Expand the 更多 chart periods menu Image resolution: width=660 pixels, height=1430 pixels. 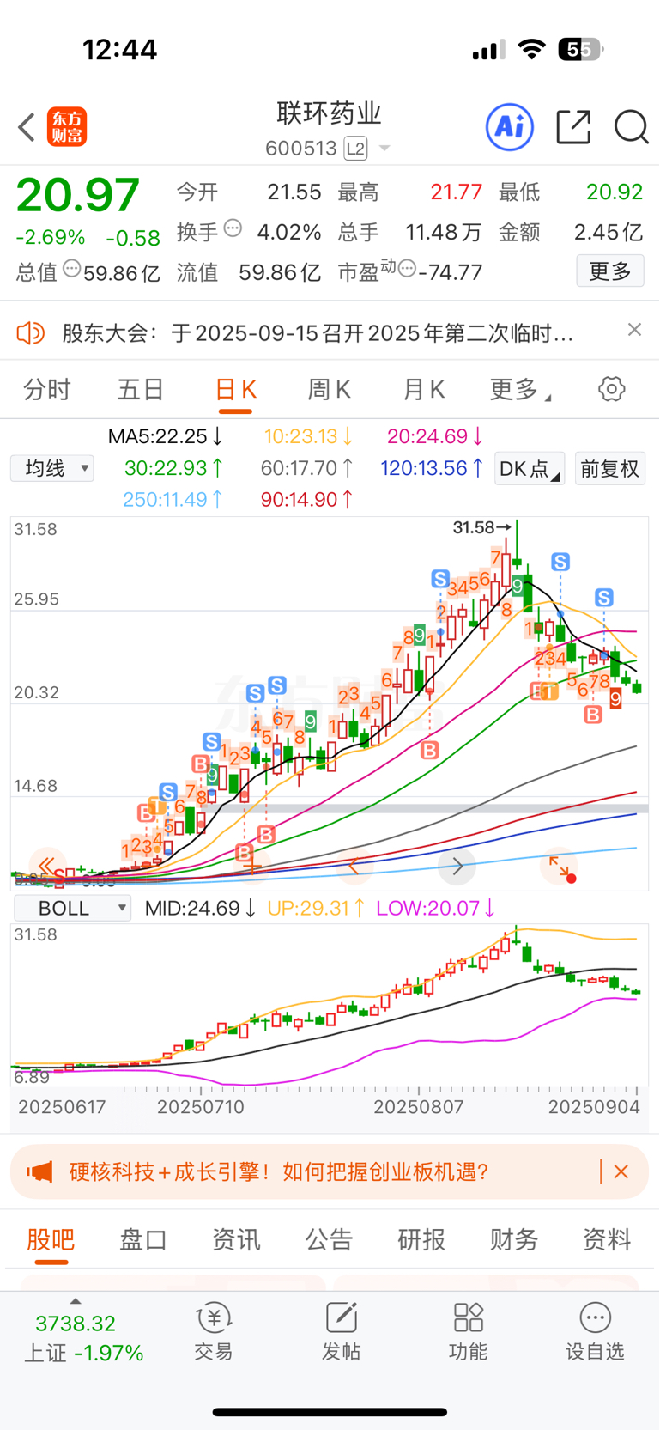(x=520, y=390)
